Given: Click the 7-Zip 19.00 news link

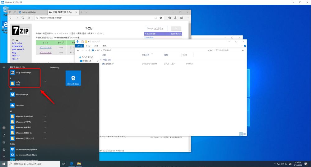Looking at the screenshot, I should pos(149,37).
